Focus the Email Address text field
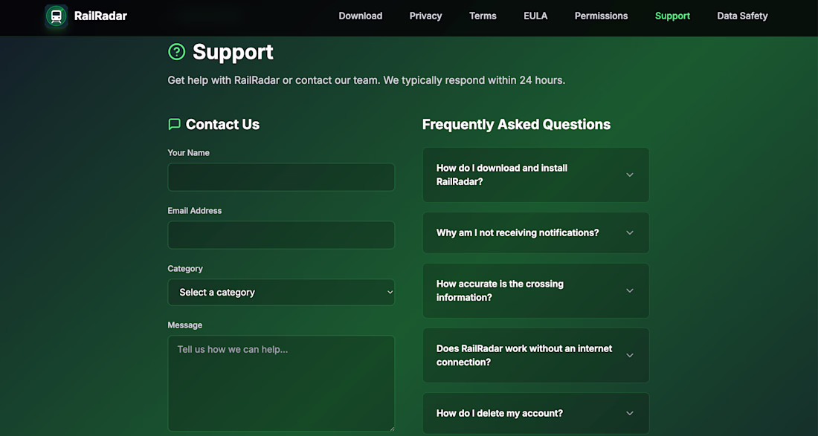Viewport: 818px width, 436px height. click(281, 235)
